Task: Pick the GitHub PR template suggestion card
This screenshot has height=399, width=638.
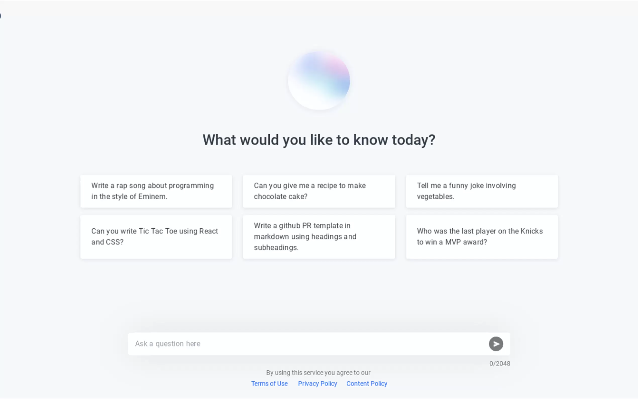Action: pyautogui.click(x=319, y=237)
